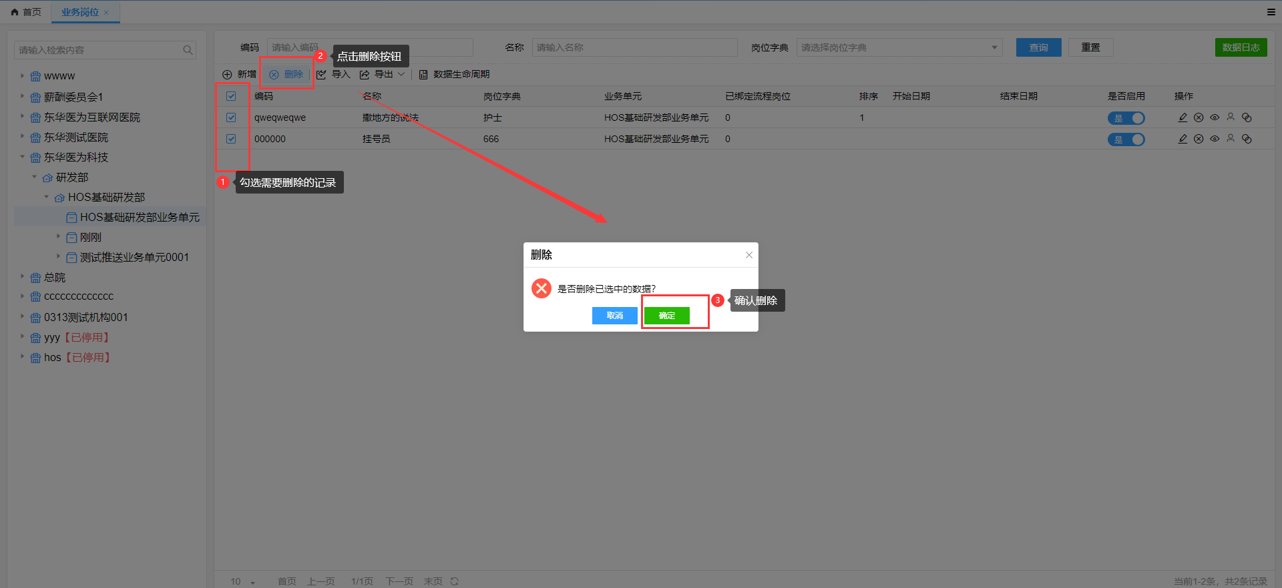This screenshot has width=1282, height=588.
Task: Click the 挂号员 name cell
Action: [376, 139]
